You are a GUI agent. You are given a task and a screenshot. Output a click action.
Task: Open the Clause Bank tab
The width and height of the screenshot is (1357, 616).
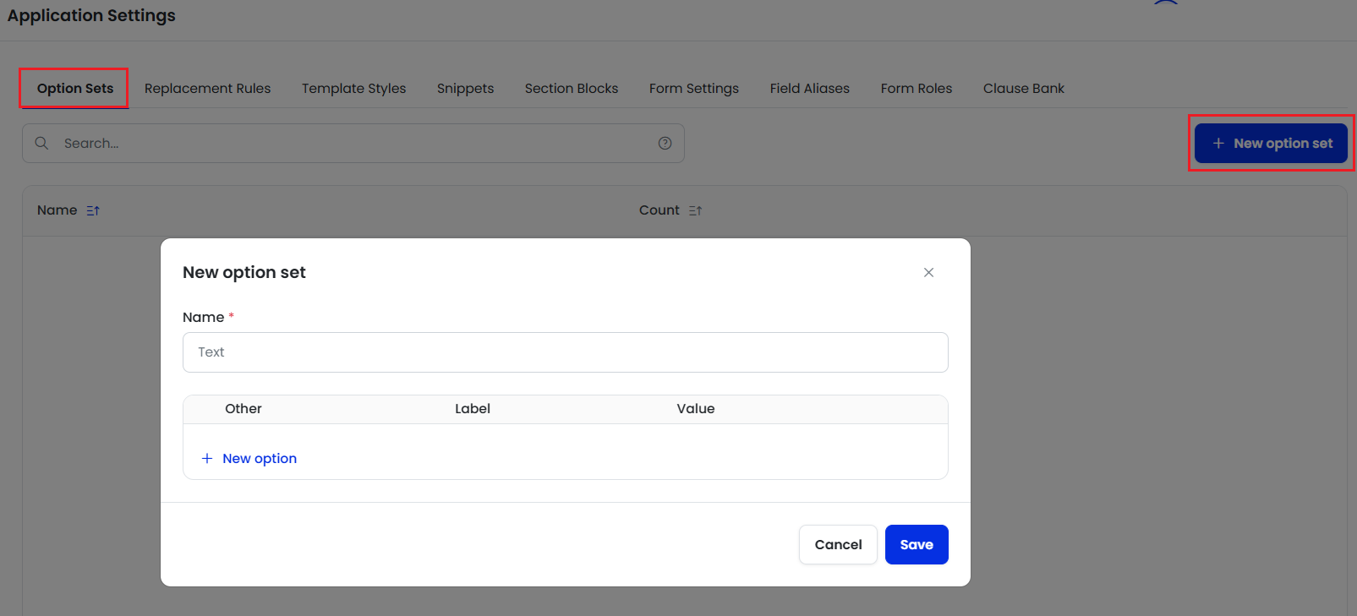(x=1024, y=88)
